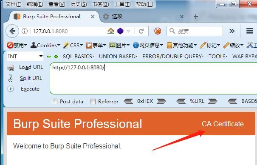Close the Burp Suite Professional tab
This screenshot has height=165, width=257.
tap(93, 17)
